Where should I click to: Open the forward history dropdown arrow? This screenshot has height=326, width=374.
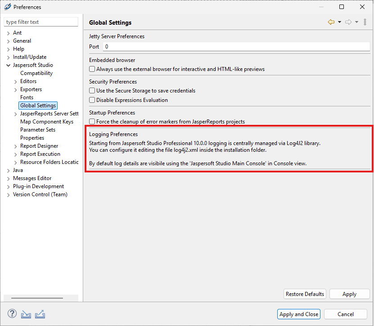(x=356, y=22)
